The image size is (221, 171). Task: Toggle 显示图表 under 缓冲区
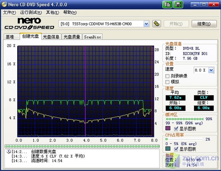click(176, 129)
